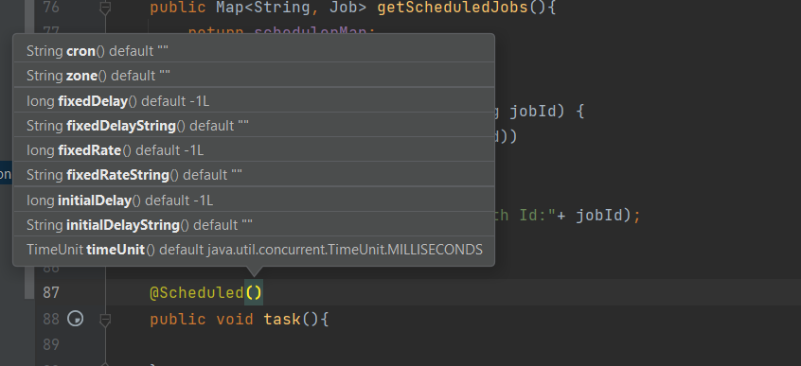Click the 'jobId) {' parameter text
The width and height of the screenshot is (801, 366).
(x=547, y=111)
